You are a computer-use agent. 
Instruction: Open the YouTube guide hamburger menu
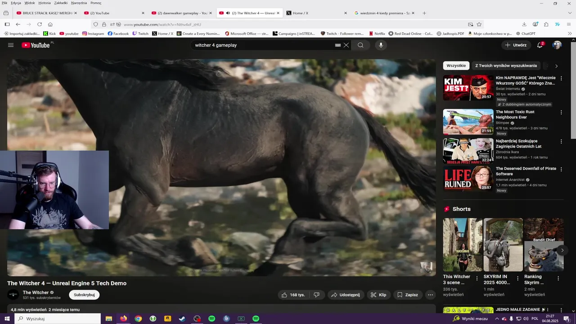tap(11, 45)
